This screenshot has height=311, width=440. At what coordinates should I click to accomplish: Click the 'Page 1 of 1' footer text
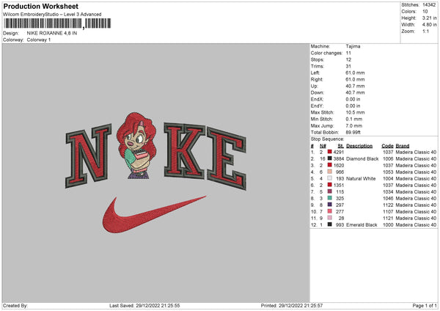[425, 306]
